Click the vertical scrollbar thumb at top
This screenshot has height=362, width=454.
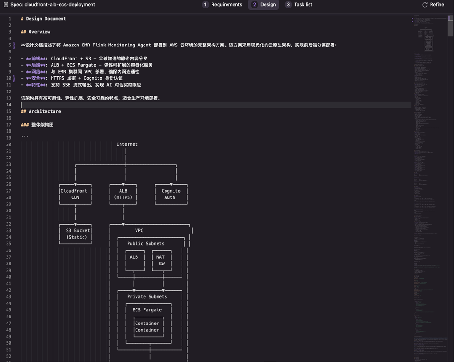tap(450, 25)
